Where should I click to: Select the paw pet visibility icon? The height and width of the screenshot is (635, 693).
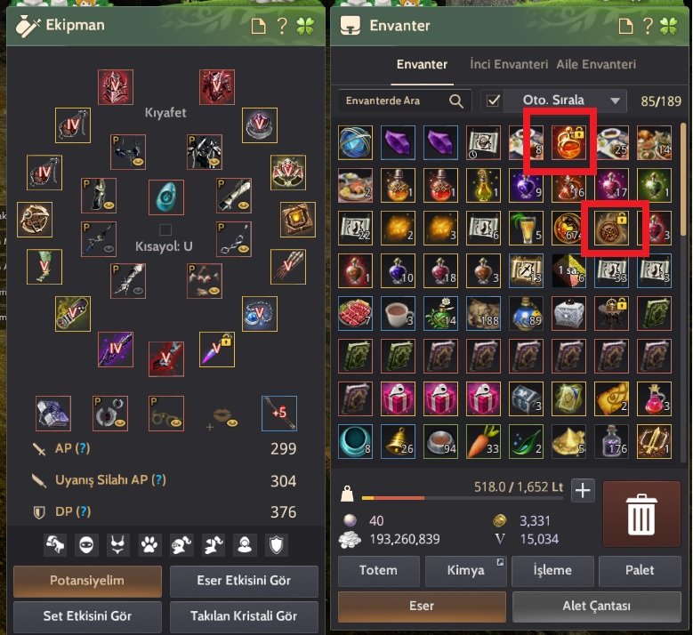click(x=149, y=545)
